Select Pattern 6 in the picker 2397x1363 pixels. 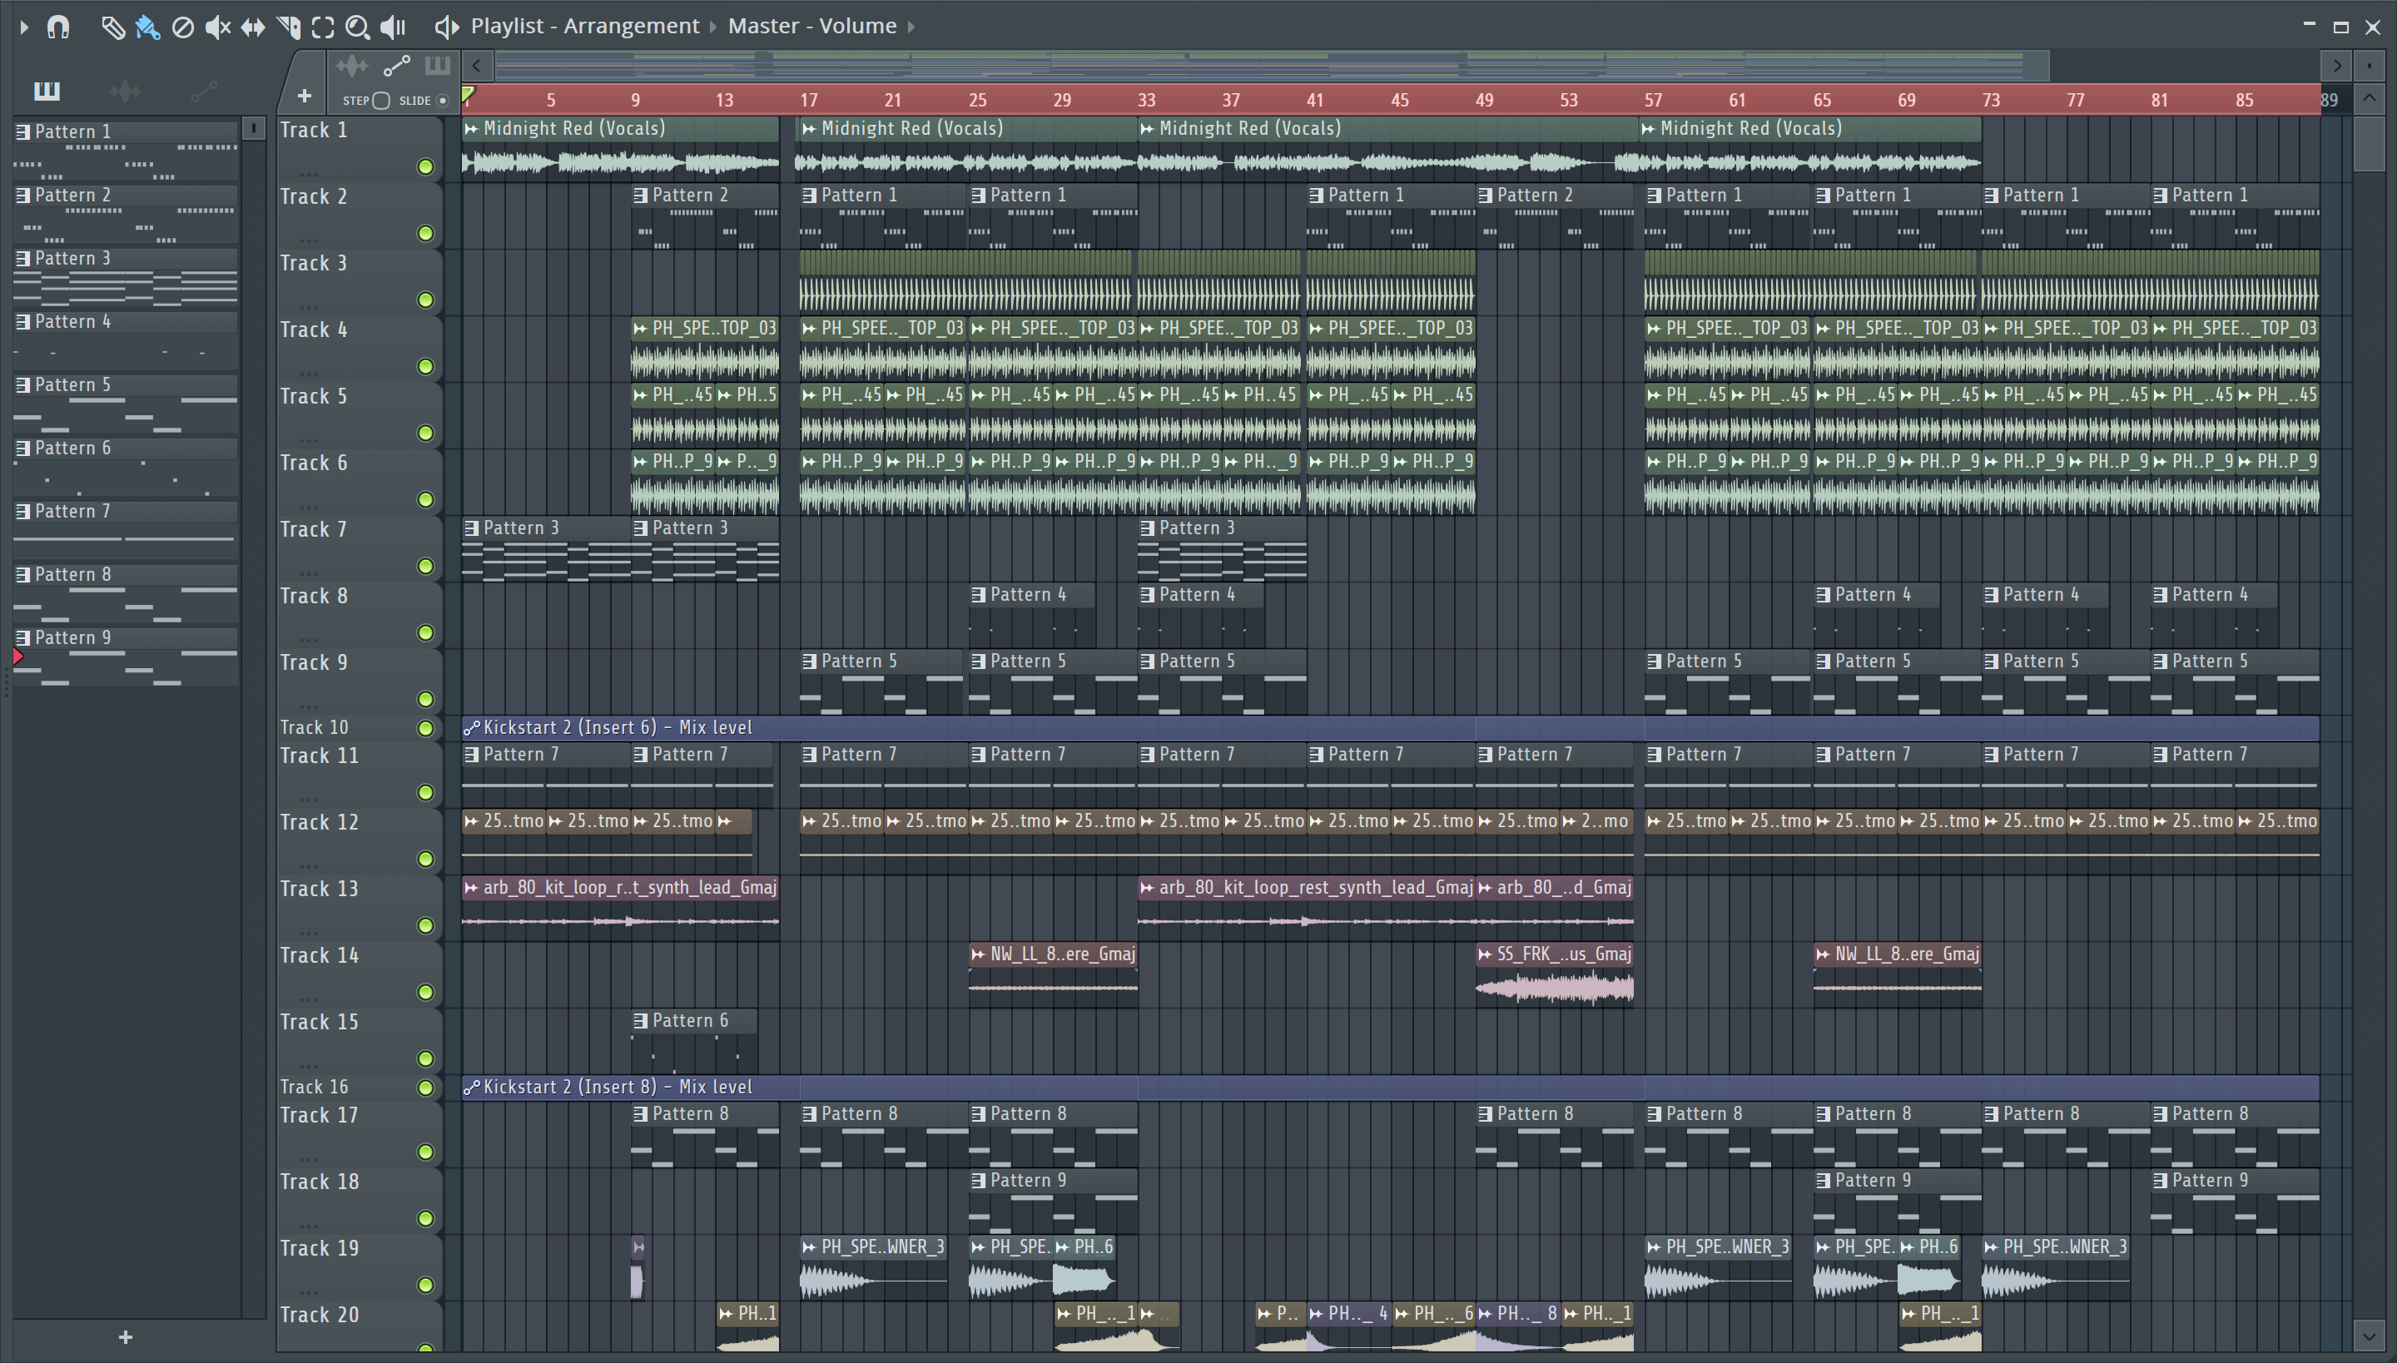coord(126,466)
